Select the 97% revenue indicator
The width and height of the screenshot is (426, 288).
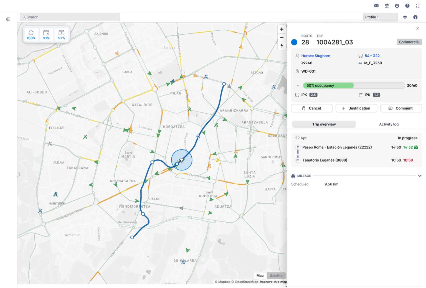pyautogui.click(x=62, y=35)
